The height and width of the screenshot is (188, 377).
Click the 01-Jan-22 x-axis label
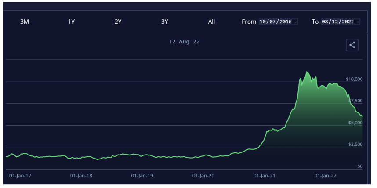tap(326, 176)
